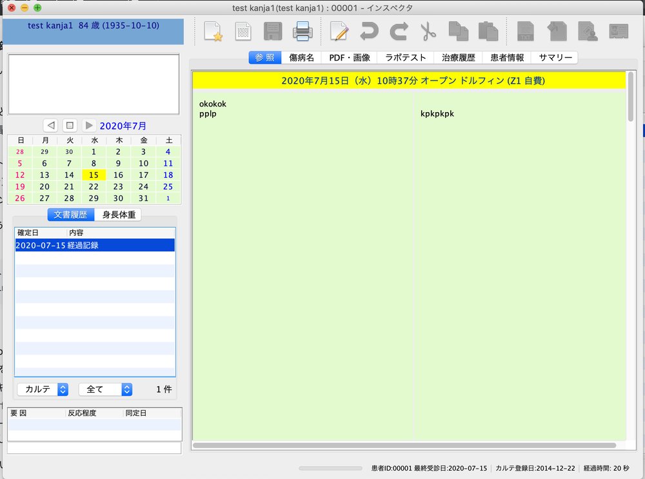This screenshot has width=645, height=479.
Task: Open the サマリー tab
Action: (555, 57)
